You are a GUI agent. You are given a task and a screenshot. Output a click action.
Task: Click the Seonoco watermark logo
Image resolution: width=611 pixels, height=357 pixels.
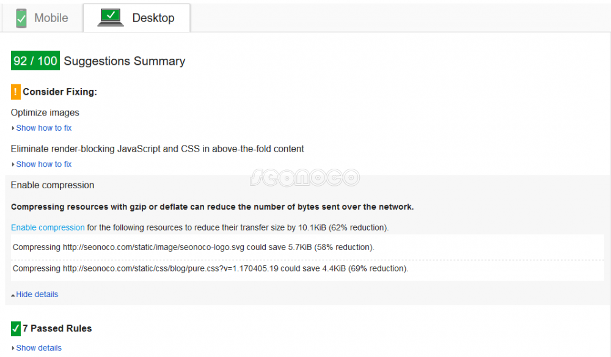click(304, 177)
